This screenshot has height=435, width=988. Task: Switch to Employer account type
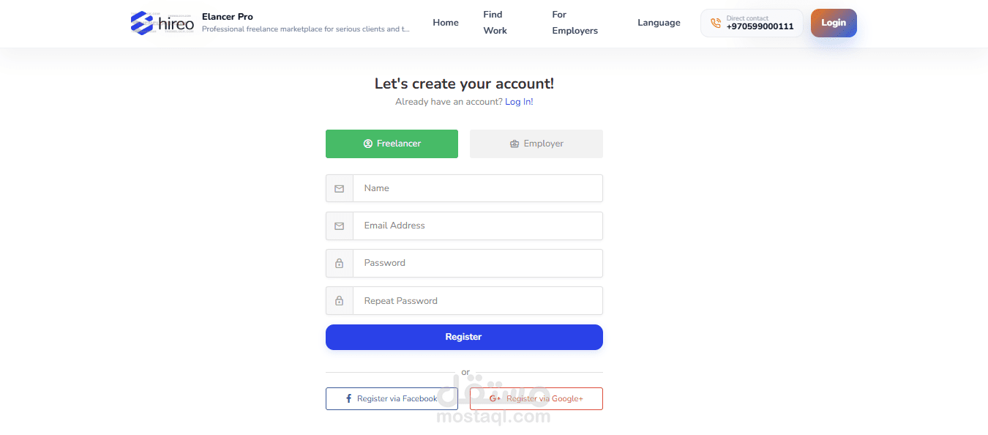[x=536, y=144]
